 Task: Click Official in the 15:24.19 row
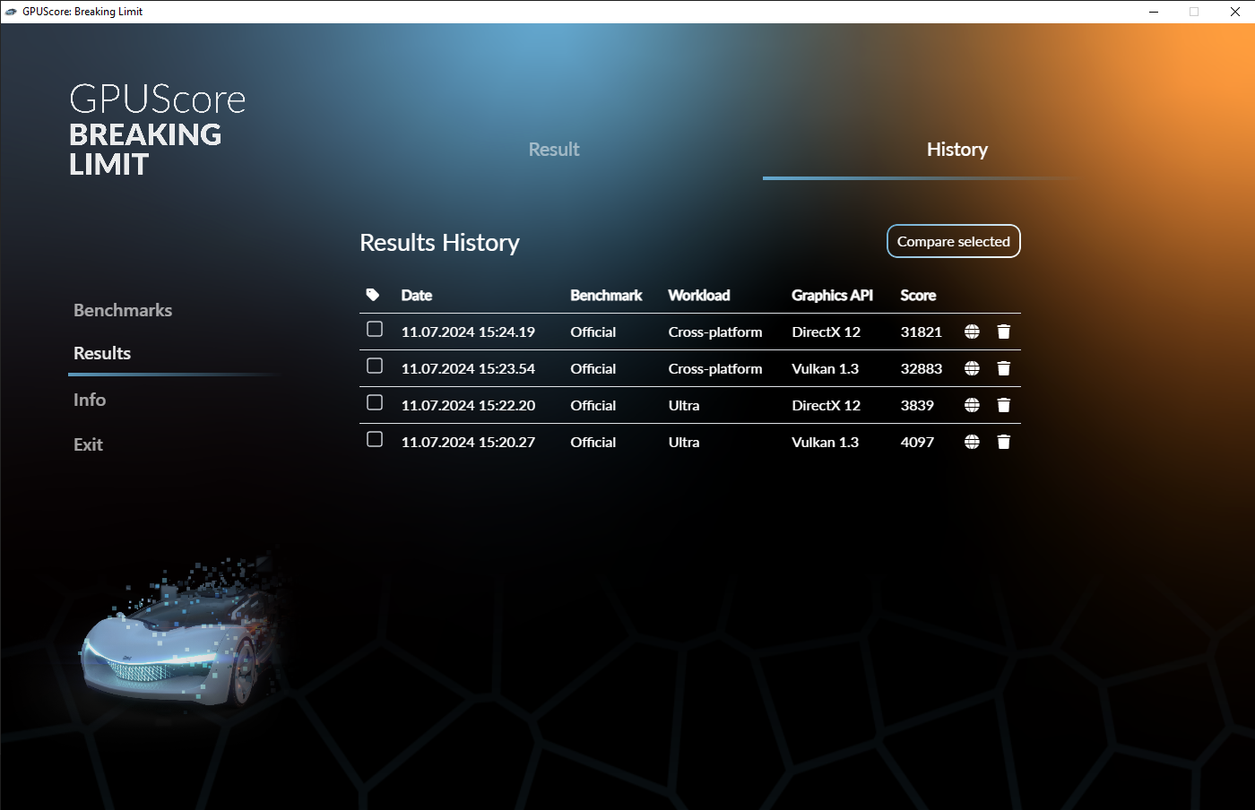point(593,332)
